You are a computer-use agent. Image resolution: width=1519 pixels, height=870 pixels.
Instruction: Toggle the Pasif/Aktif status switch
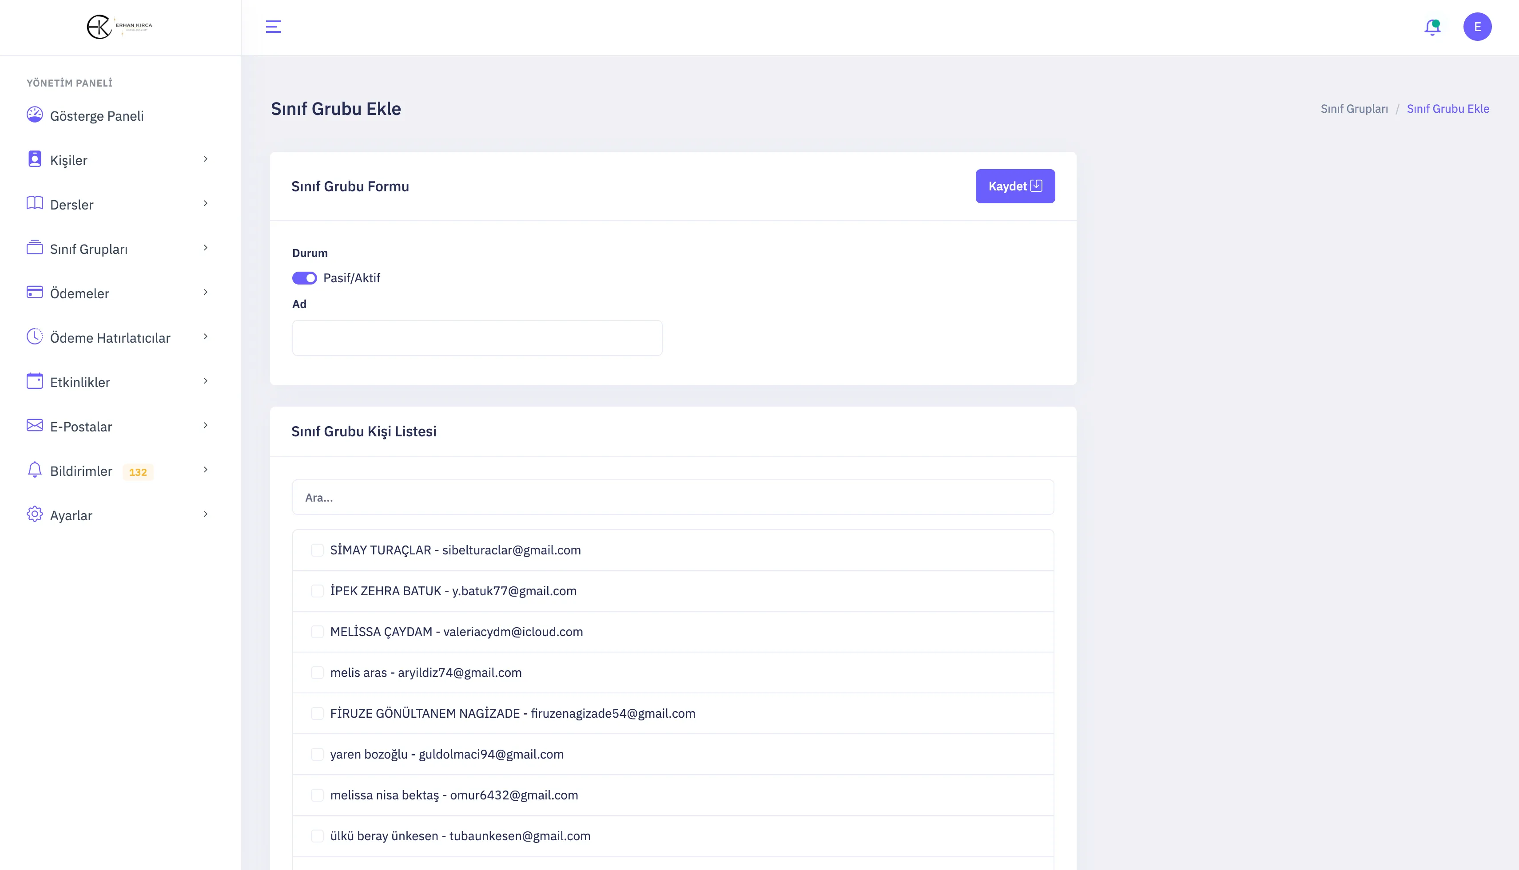tap(304, 278)
